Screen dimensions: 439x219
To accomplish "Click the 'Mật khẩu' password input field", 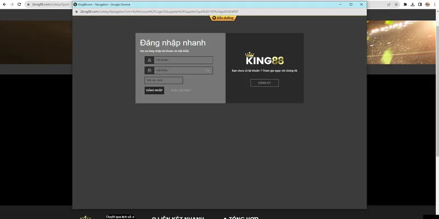I will pos(183,71).
